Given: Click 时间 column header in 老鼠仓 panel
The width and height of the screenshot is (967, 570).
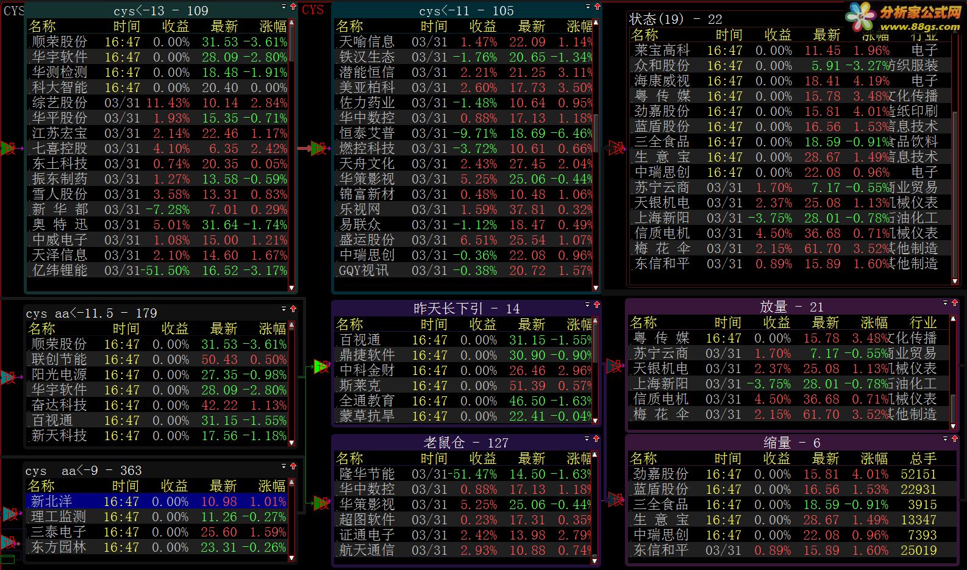Looking at the screenshot, I should point(434,458).
